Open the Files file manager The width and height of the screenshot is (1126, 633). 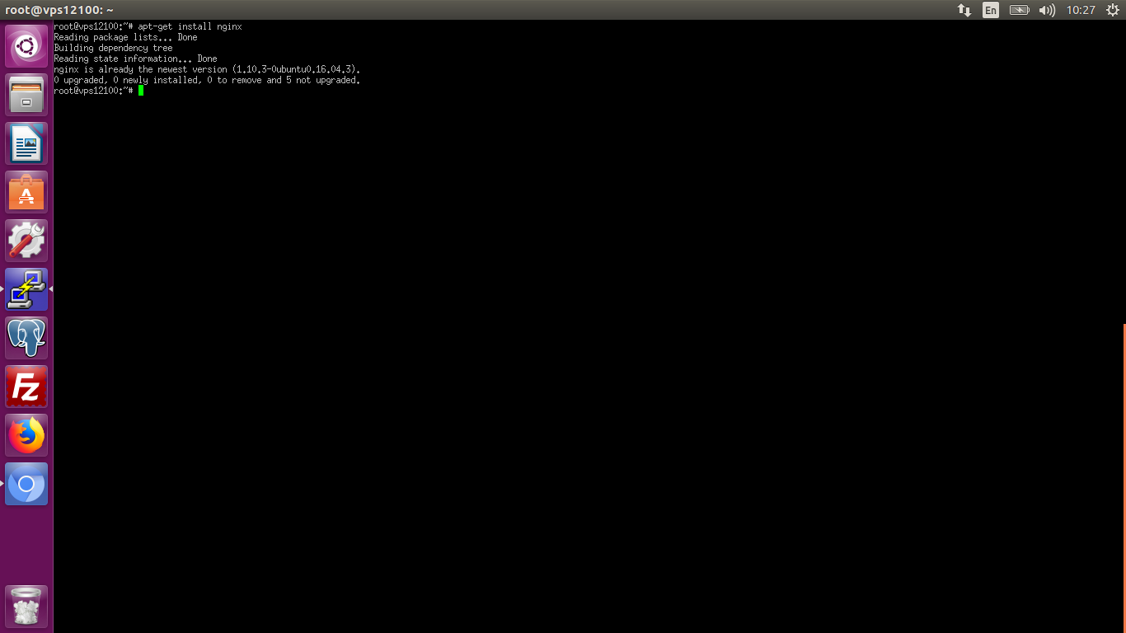26,95
